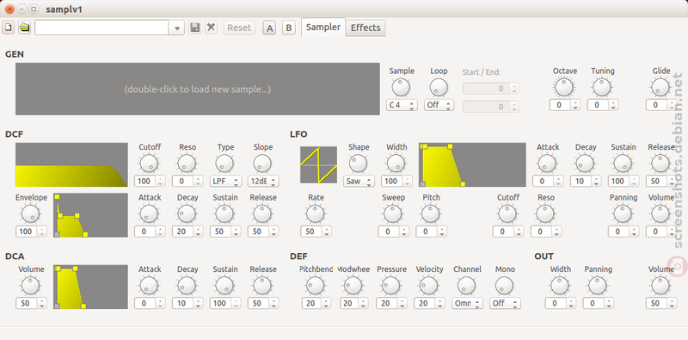
Task: Click the DCF Decay knob
Action: (x=187, y=214)
